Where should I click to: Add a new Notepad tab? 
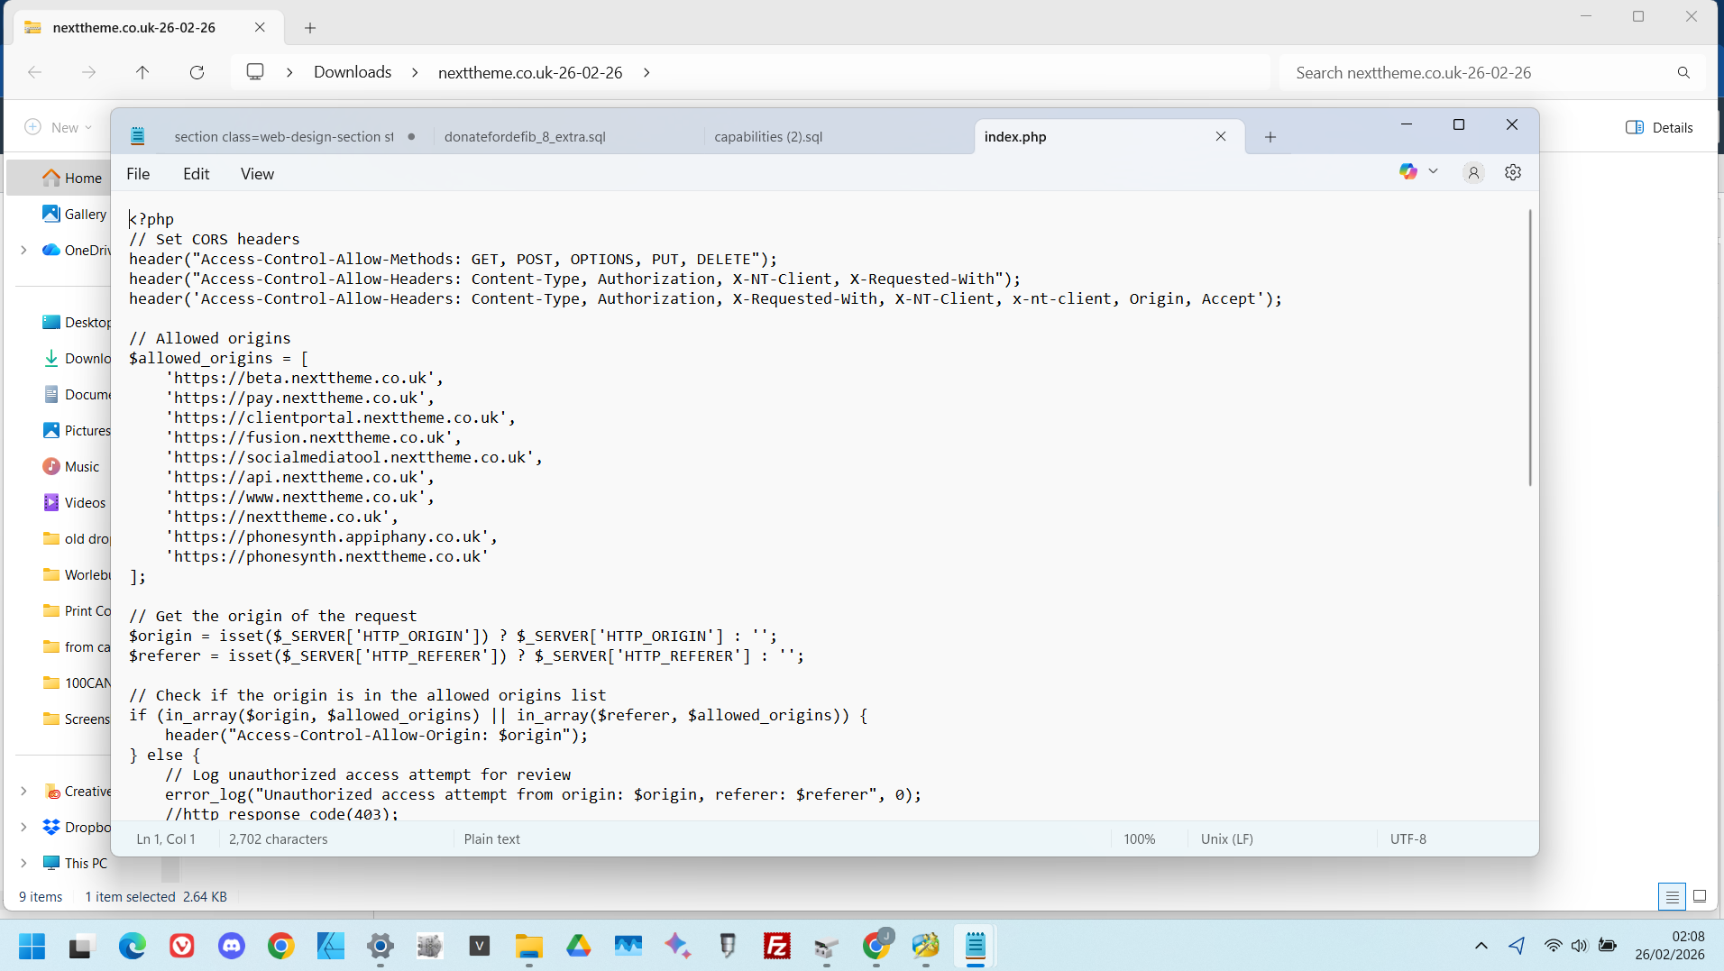[1270, 137]
